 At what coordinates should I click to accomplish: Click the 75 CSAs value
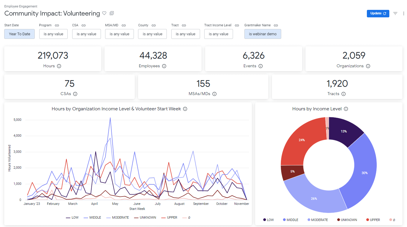[x=69, y=83]
